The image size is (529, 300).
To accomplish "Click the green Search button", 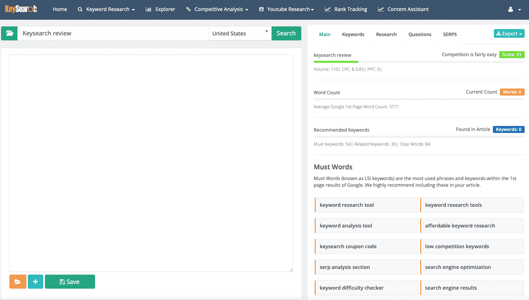I will coord(286,33).
